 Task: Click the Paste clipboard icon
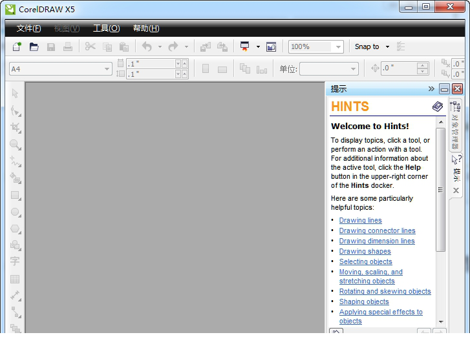(x=123, y=46)
